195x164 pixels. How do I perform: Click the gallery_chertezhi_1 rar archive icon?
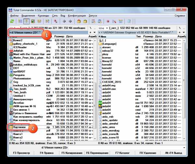[11, 44]
